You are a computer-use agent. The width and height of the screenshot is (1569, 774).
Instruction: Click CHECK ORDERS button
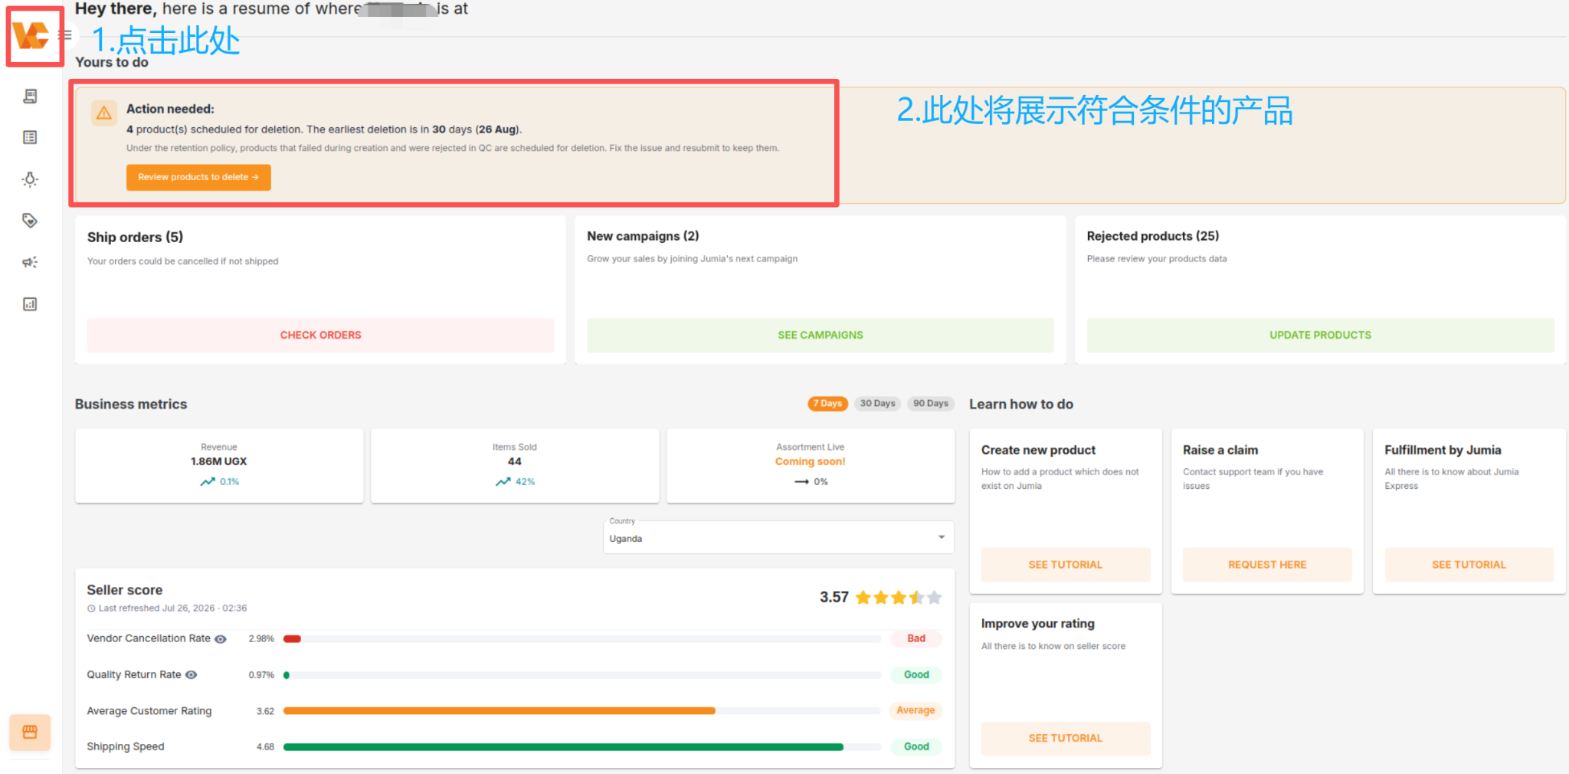tap(320, 335)
